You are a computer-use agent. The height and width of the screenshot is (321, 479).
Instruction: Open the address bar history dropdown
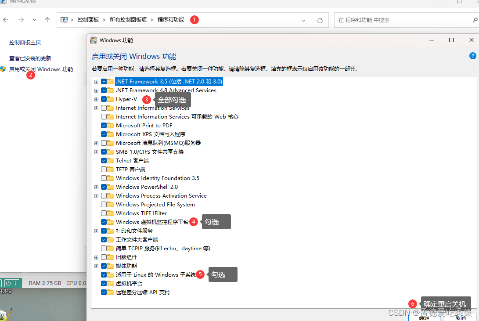click(x=303, y=21)
